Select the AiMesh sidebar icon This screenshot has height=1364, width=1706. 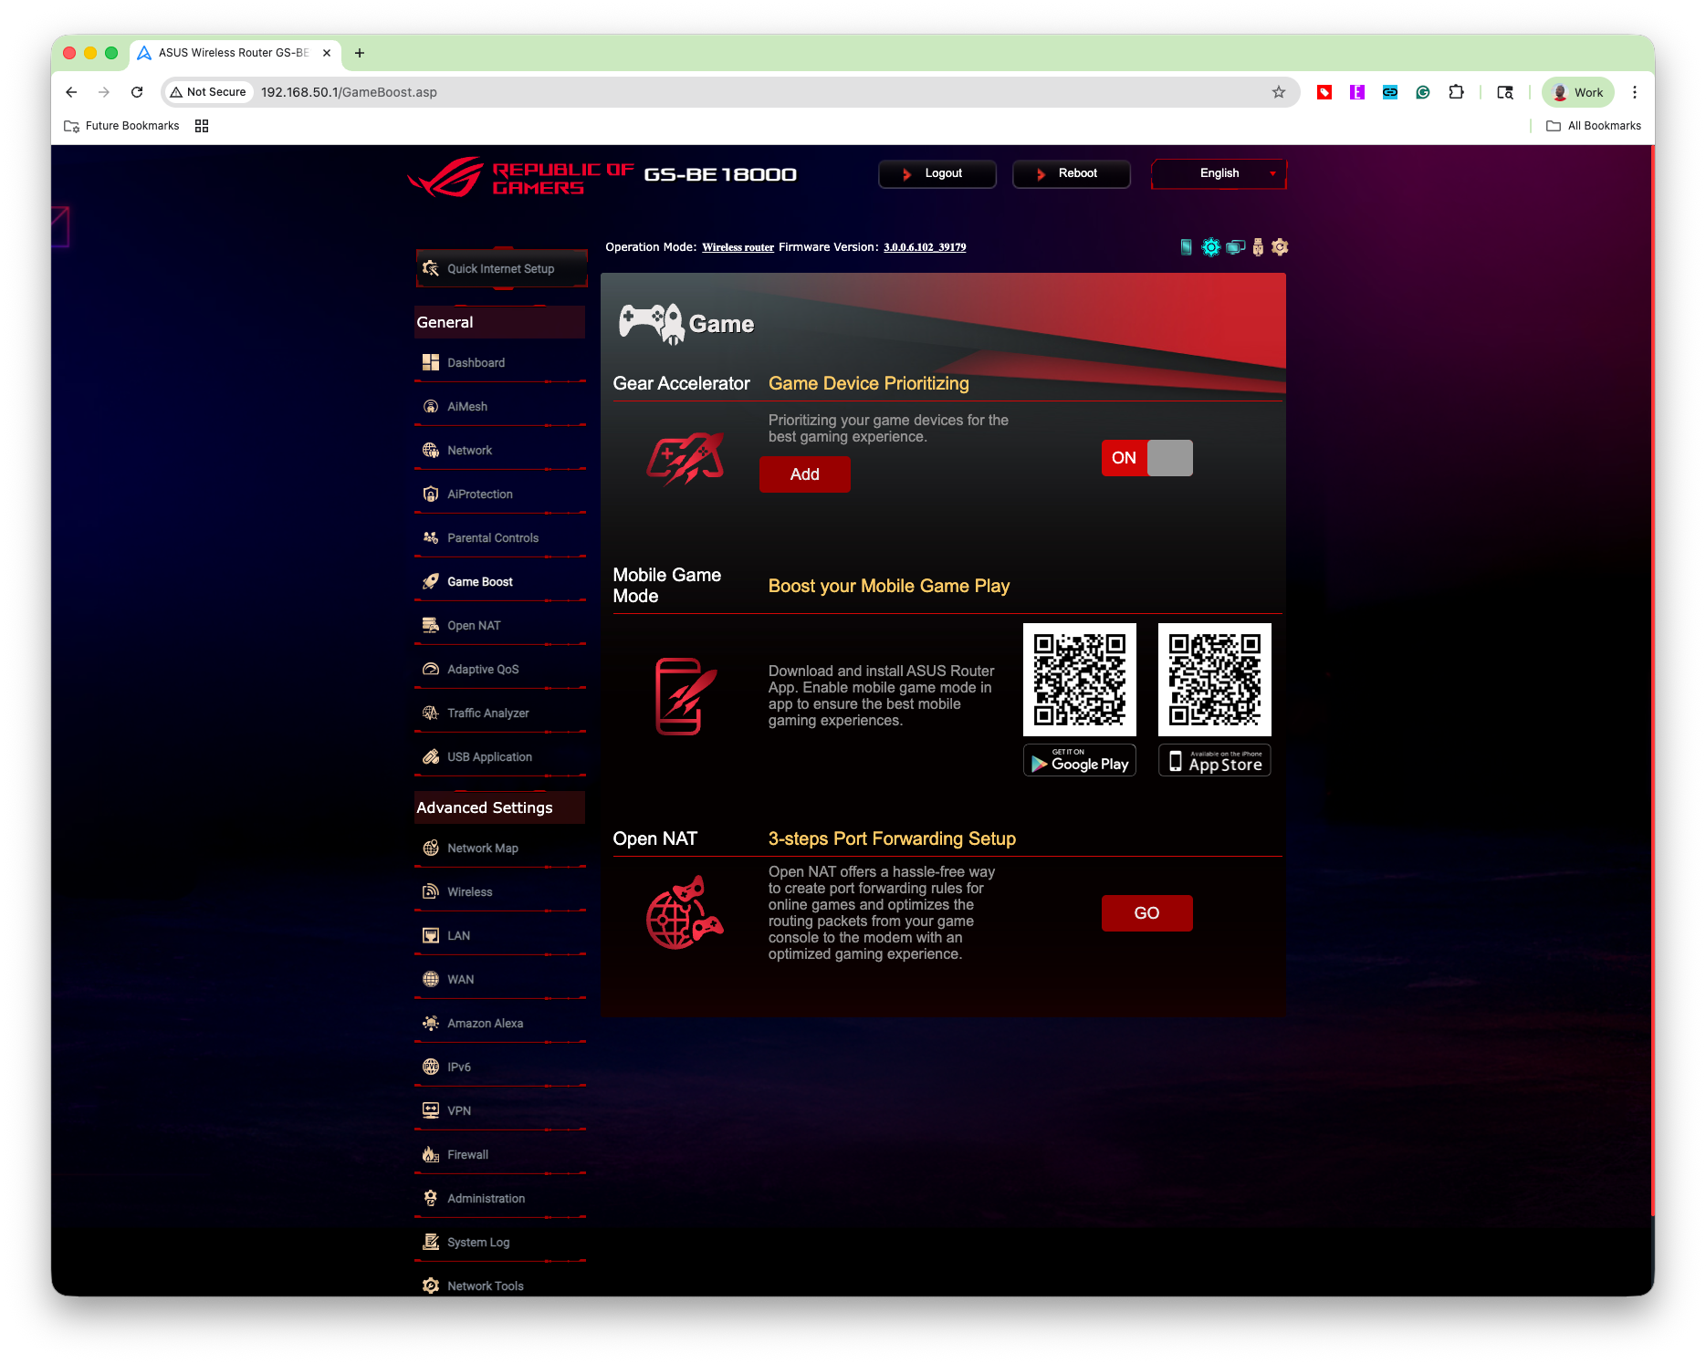[430, 406]
